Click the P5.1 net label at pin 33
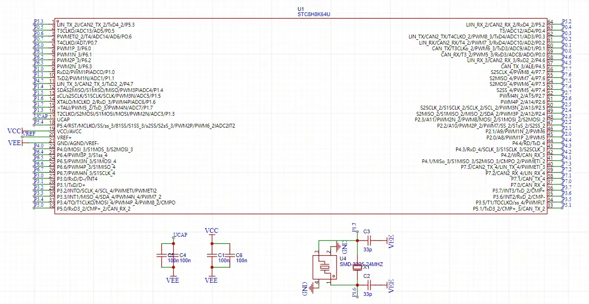 pos(567,205)
